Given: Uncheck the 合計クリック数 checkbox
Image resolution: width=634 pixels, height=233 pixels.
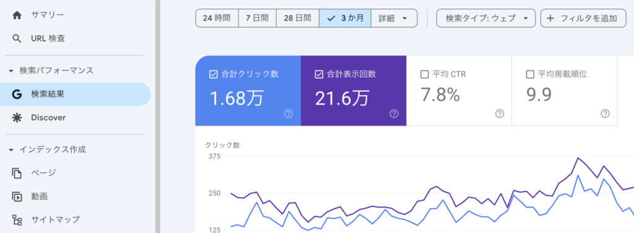Looking at the screenshot, I should point(214,74).
